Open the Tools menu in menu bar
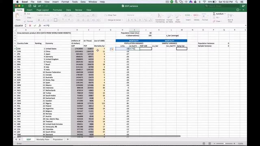The image size is (260, 146). 75,2
